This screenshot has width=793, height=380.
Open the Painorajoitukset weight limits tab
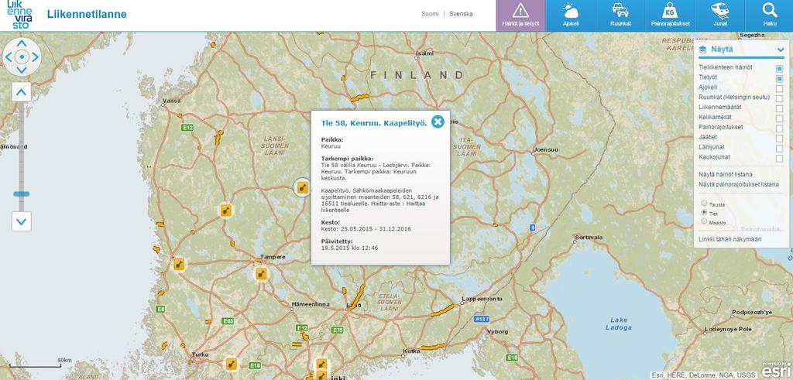click(670, 15)
